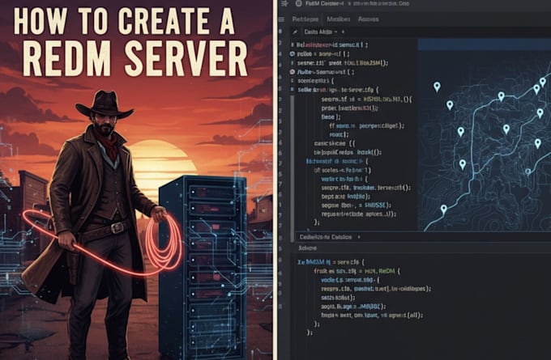This screenshot has width=551, height=360.
Task: Open the hamburger menu beside the editor tabs
Action: coord(281,19)
